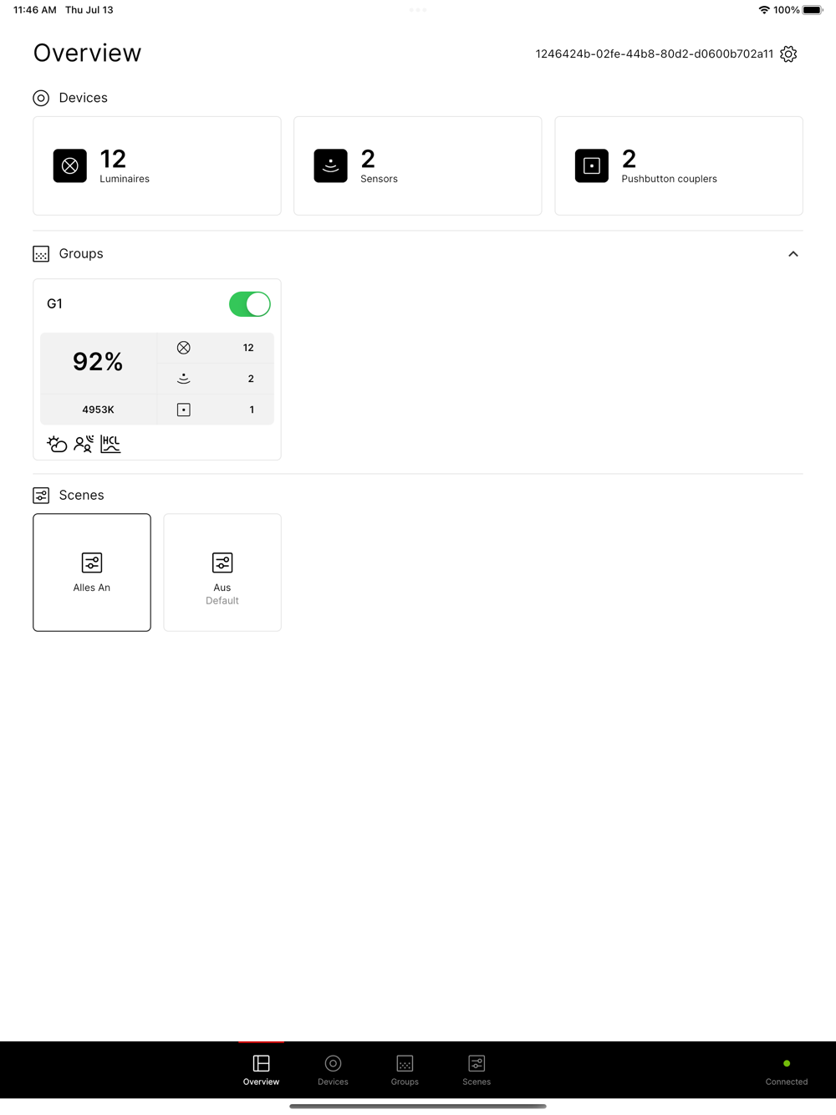Image resolution: width=836 pixels, height=1115 pixels.
Task: Switch to the Groups tab
Action: coord(405,1070)
